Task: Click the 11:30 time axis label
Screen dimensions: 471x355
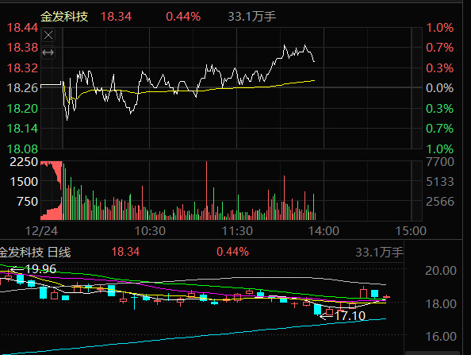Action: pos(237,231)
